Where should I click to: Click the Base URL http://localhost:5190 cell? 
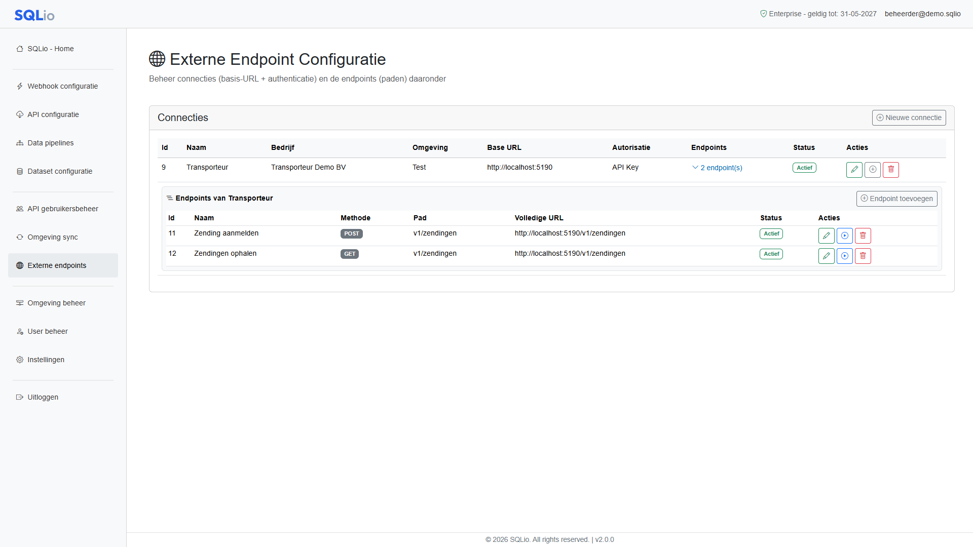tap(519, 167)
